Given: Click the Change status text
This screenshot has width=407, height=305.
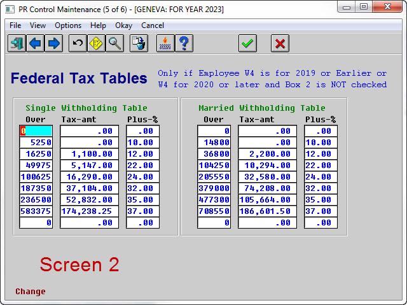Looking at the screenshot, I should (x=31, y=292).
